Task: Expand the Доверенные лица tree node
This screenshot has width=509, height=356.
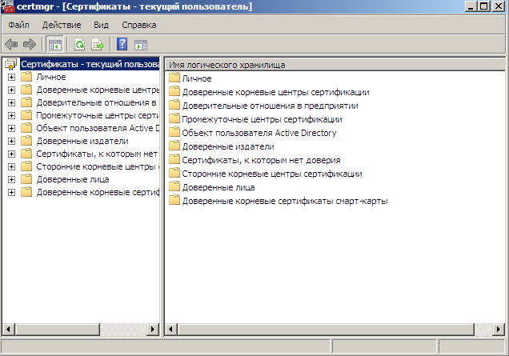Action: [x=11, y=179]
